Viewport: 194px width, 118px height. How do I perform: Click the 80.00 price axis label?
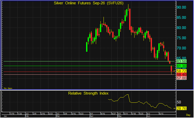tap(181, 28)
